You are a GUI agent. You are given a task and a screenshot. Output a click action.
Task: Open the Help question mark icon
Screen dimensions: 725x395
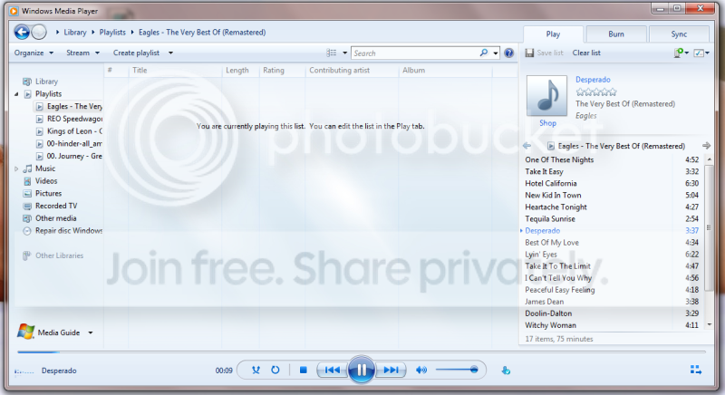pos(509,53)
